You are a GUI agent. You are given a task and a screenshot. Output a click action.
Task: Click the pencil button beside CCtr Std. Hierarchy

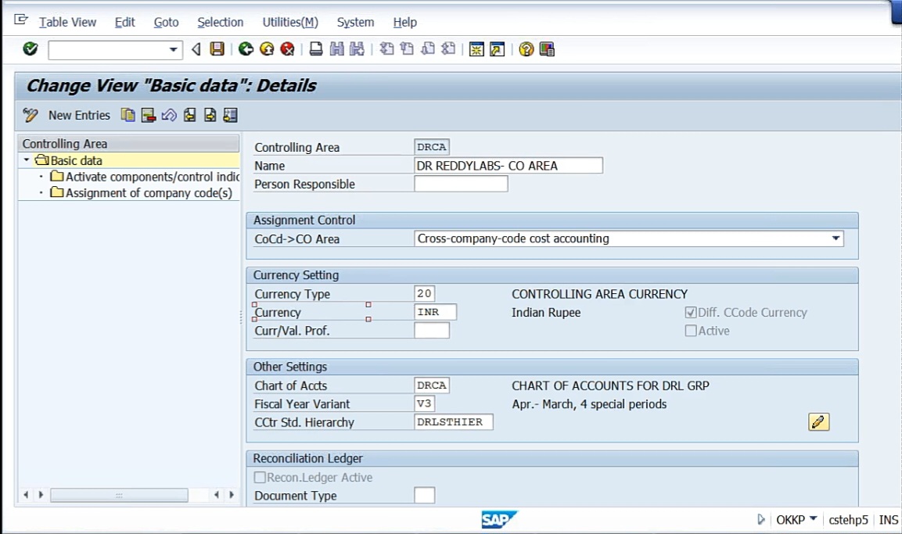point(818,422)
